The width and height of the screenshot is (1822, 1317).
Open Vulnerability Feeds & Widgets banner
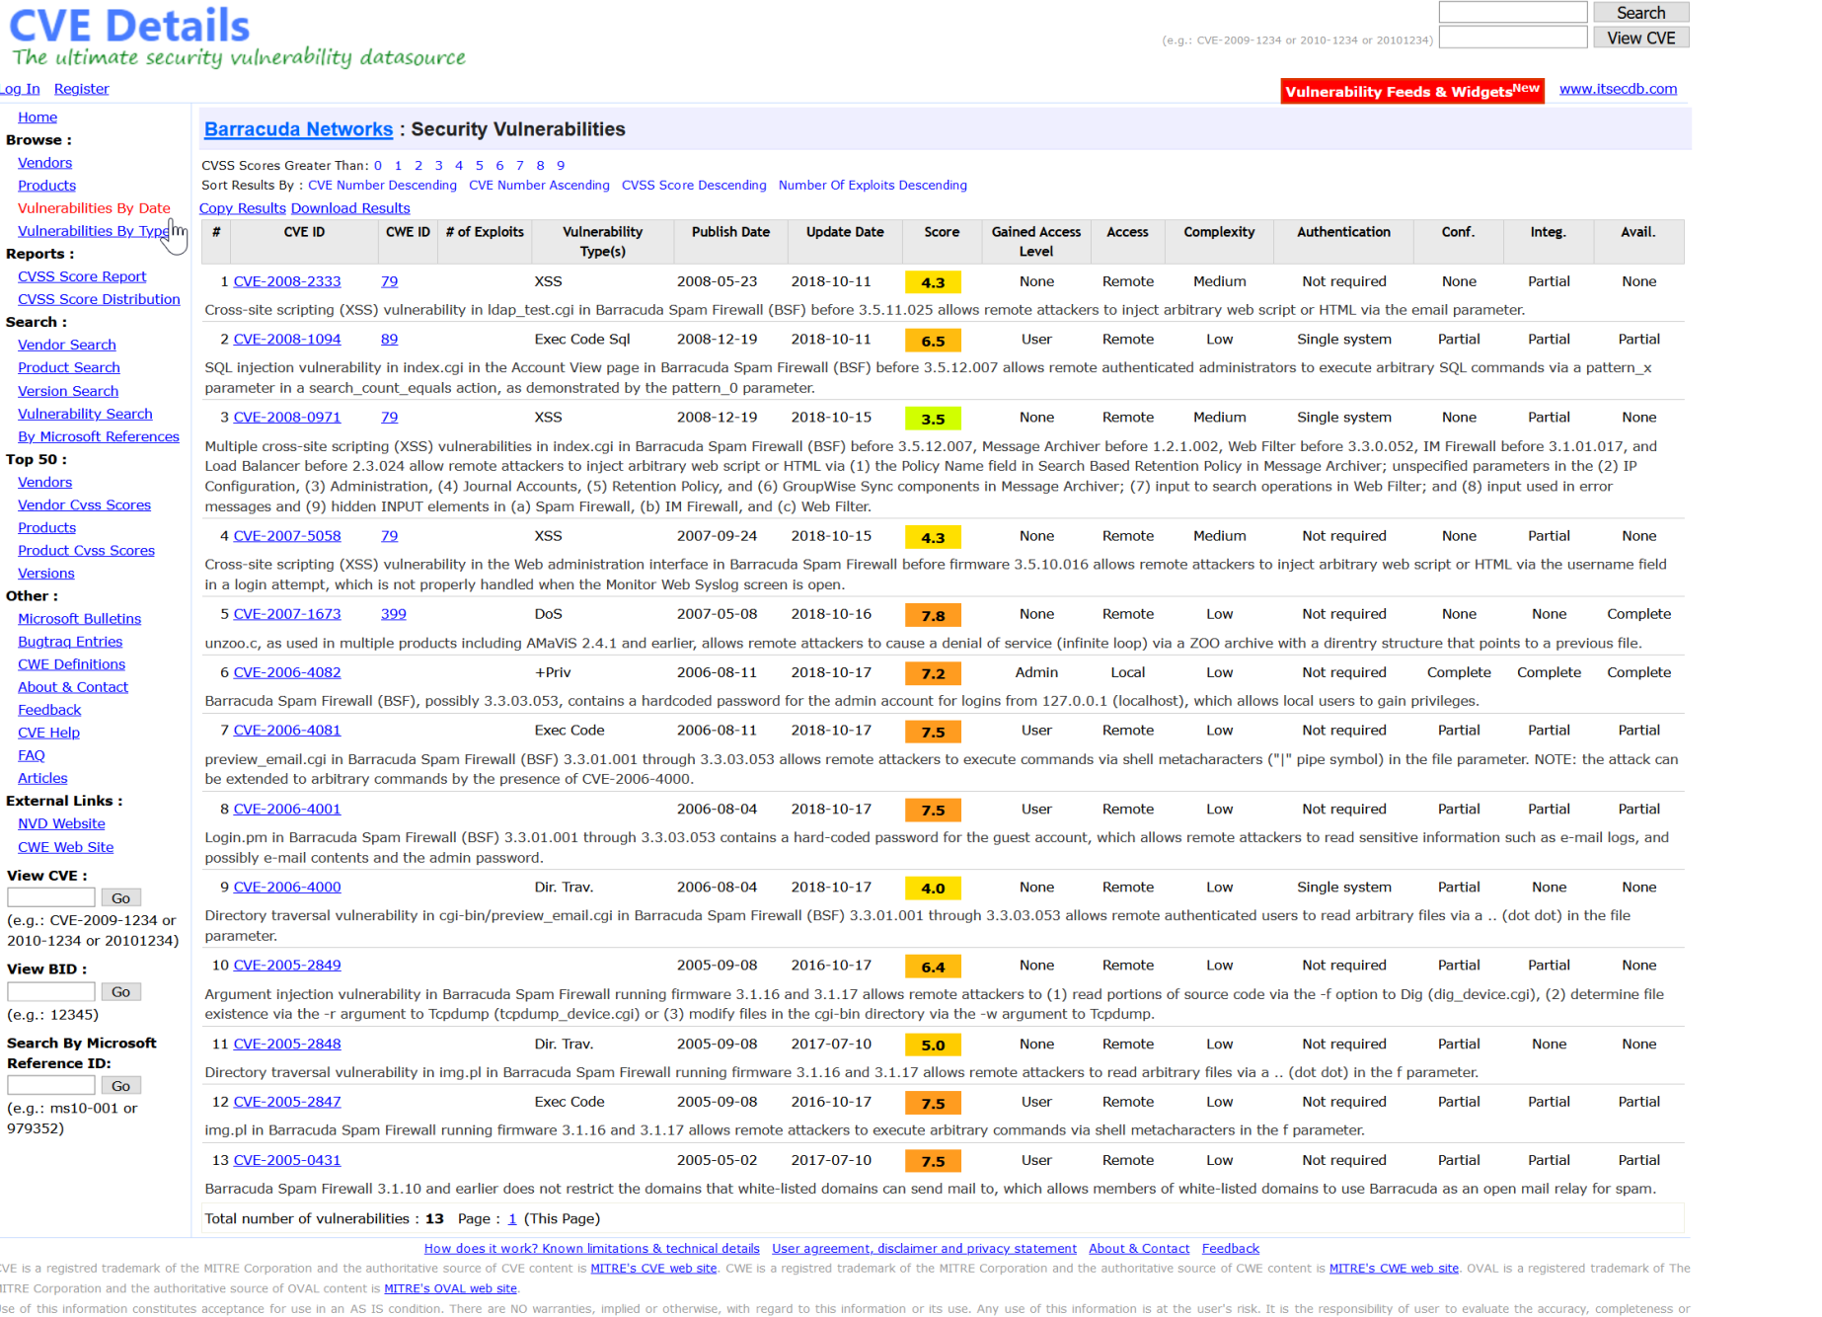pos(1411,91)
